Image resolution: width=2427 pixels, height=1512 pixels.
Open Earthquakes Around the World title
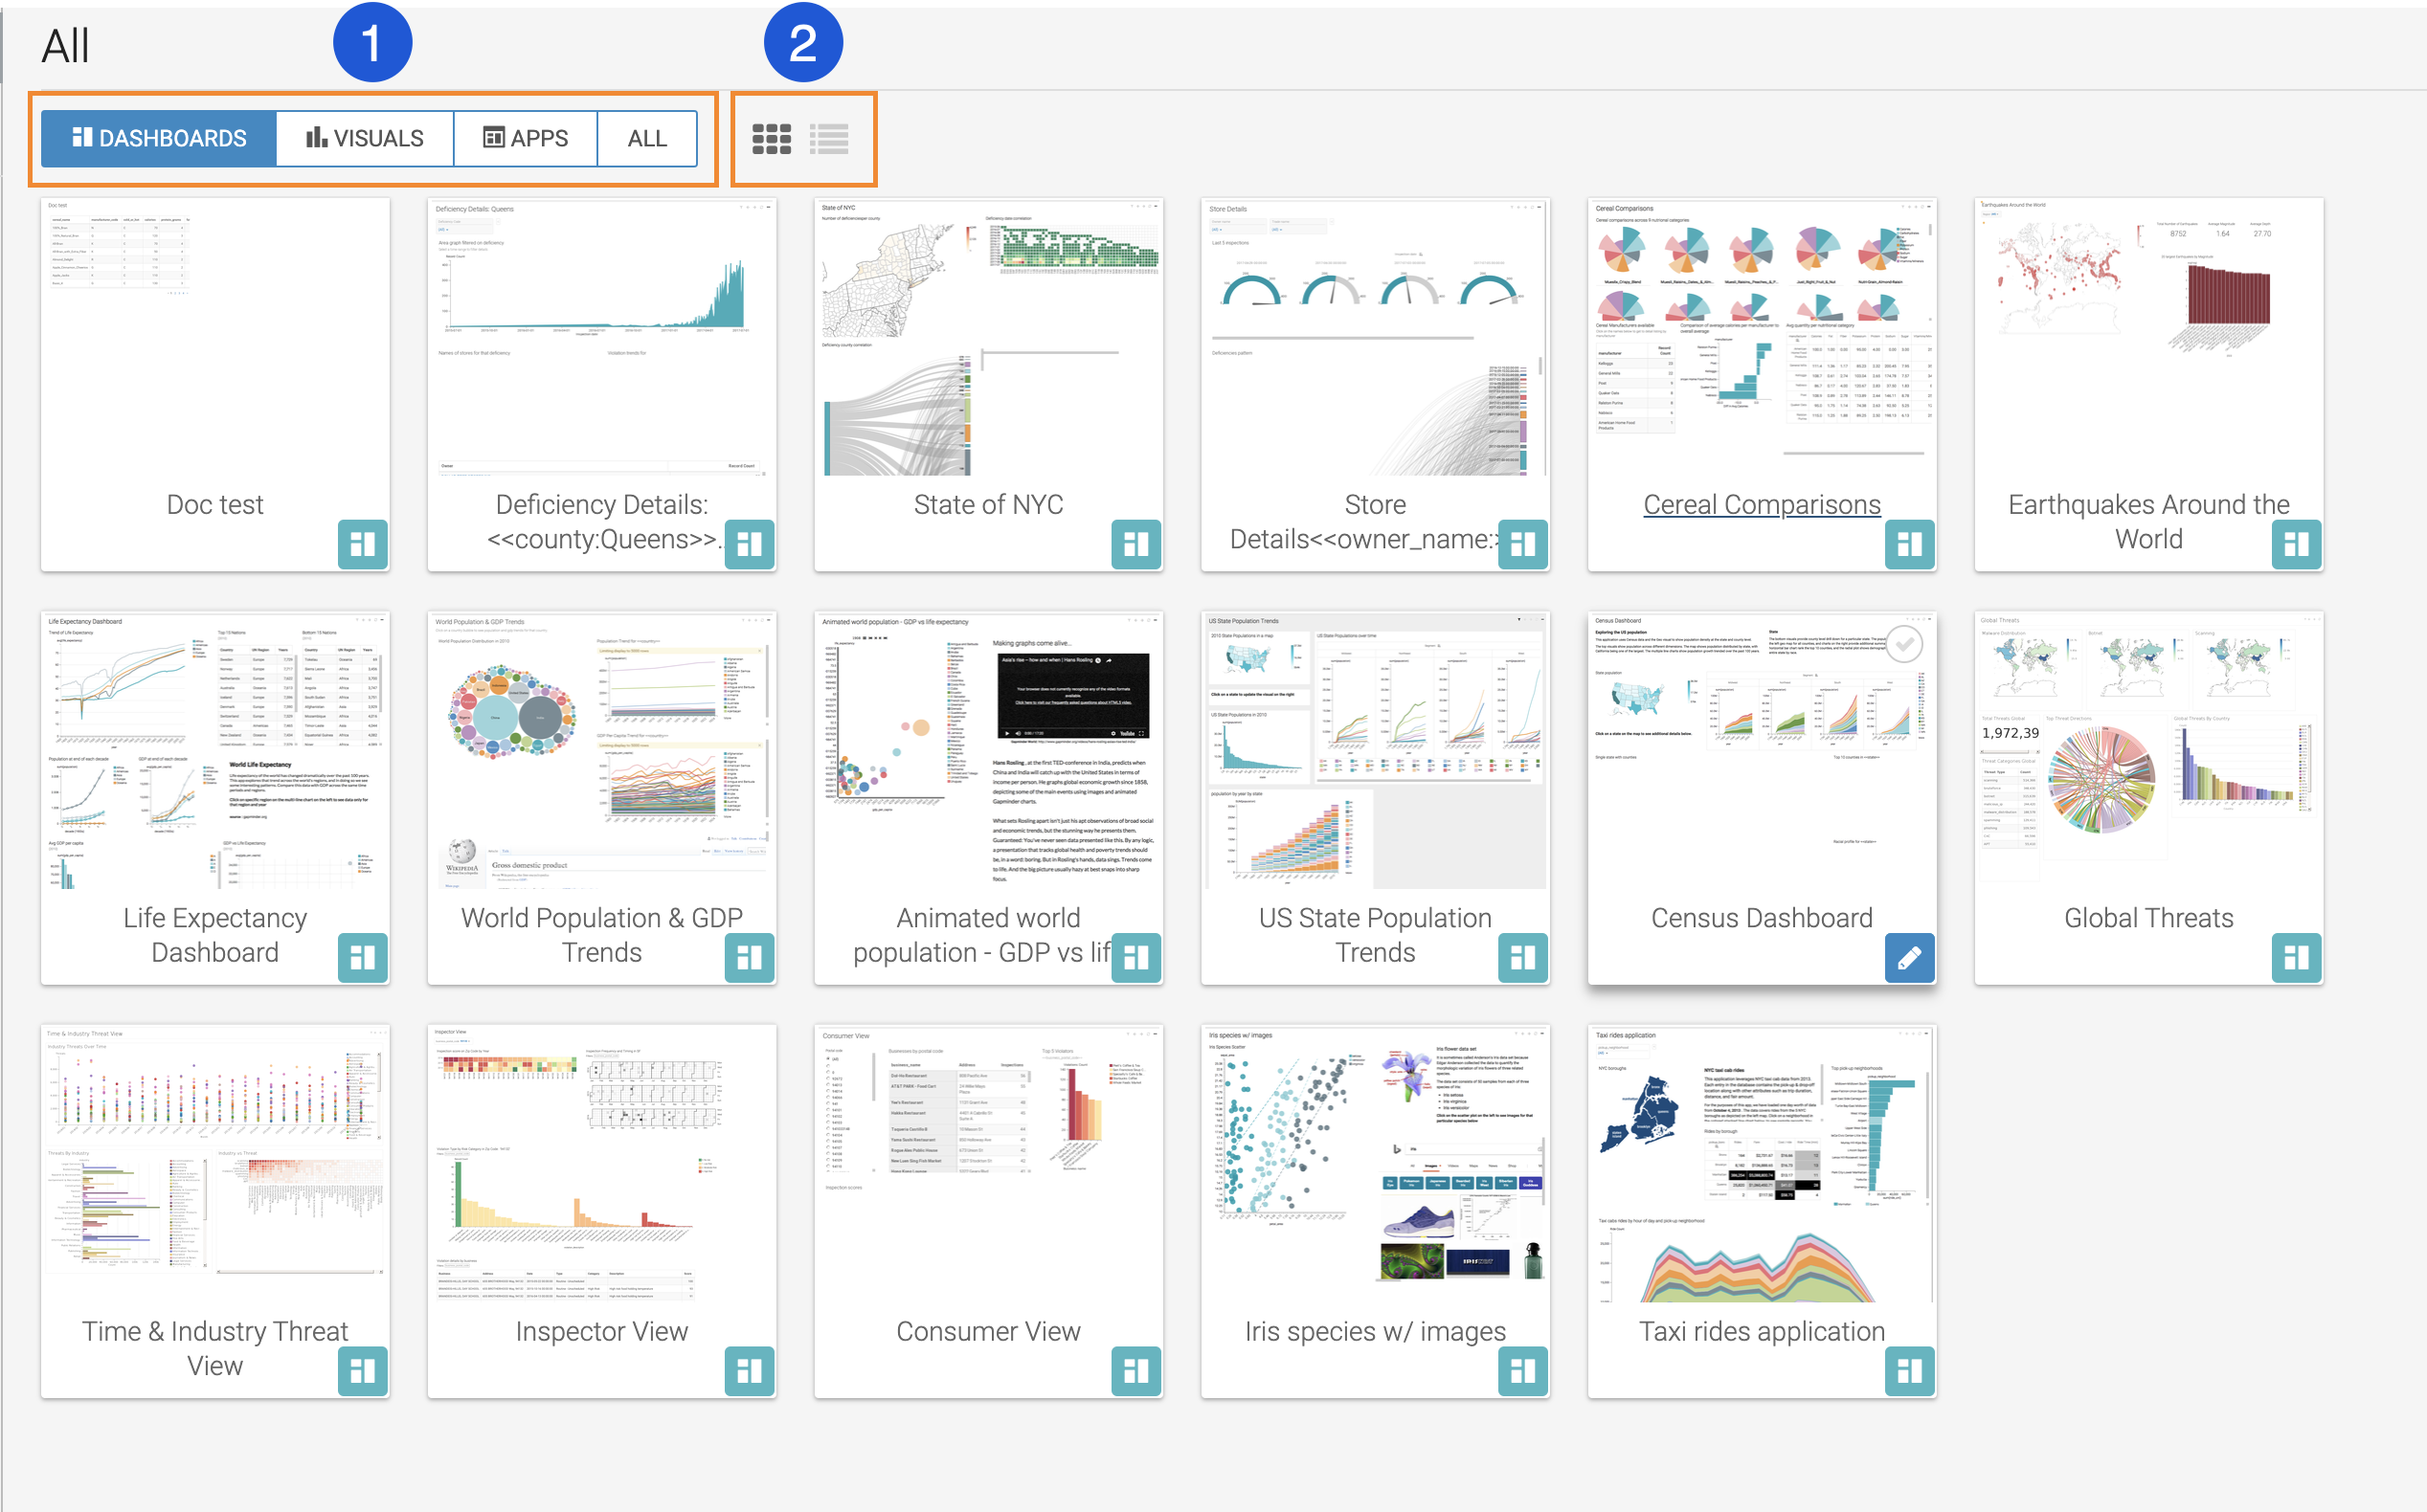click(x=2147, y=521)
